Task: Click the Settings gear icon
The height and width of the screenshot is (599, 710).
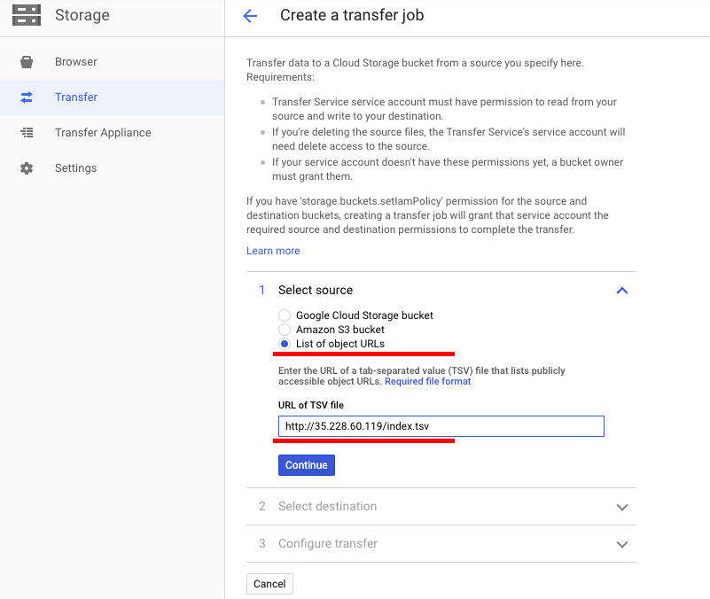Action: coord(27,168)
